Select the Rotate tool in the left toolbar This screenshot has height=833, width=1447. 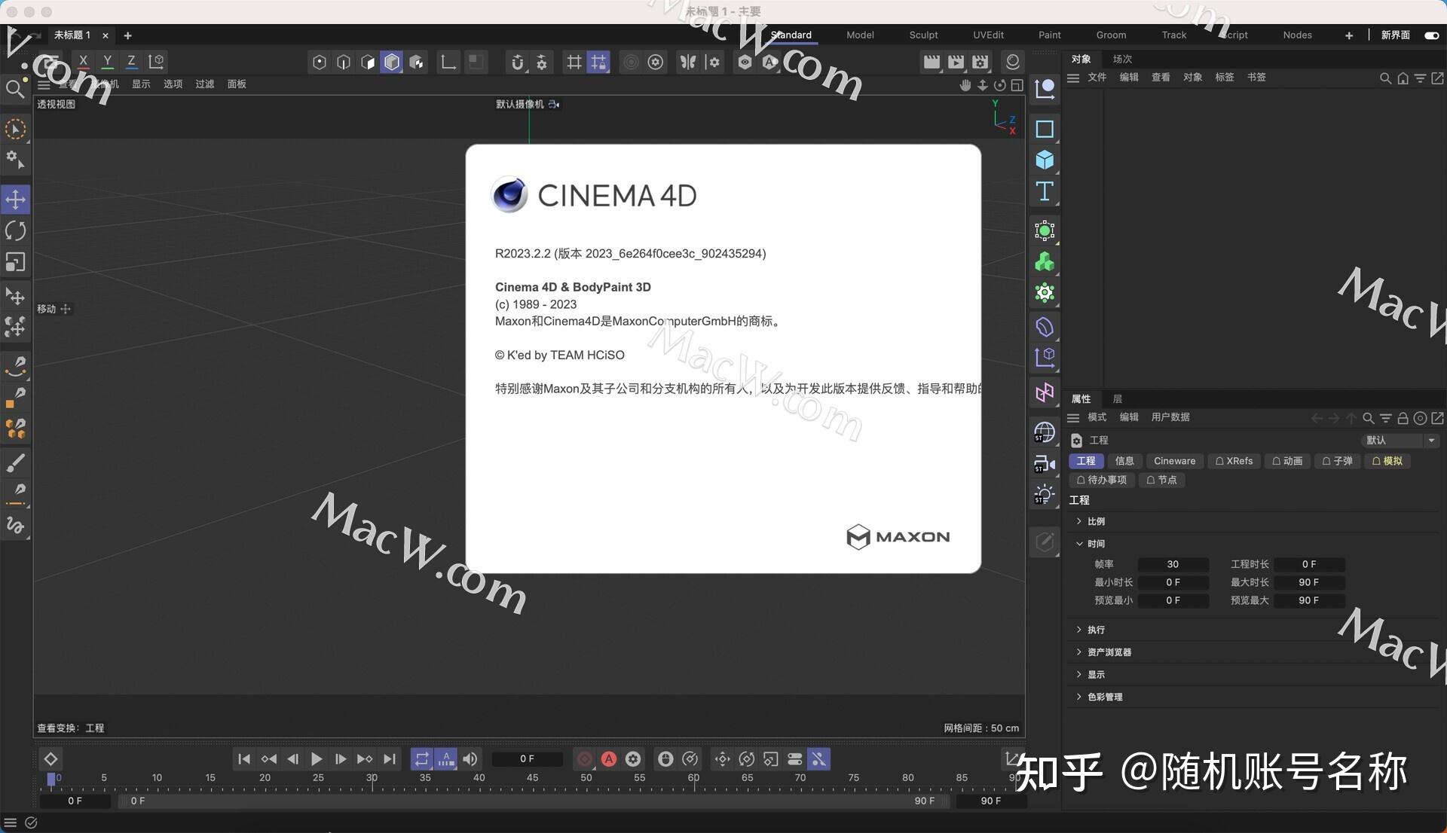click(x=15, y=230)
